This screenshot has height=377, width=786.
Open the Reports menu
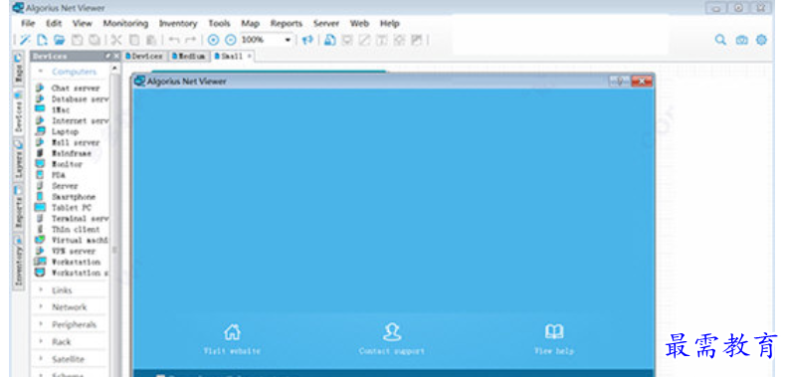[x=287, y=23]
